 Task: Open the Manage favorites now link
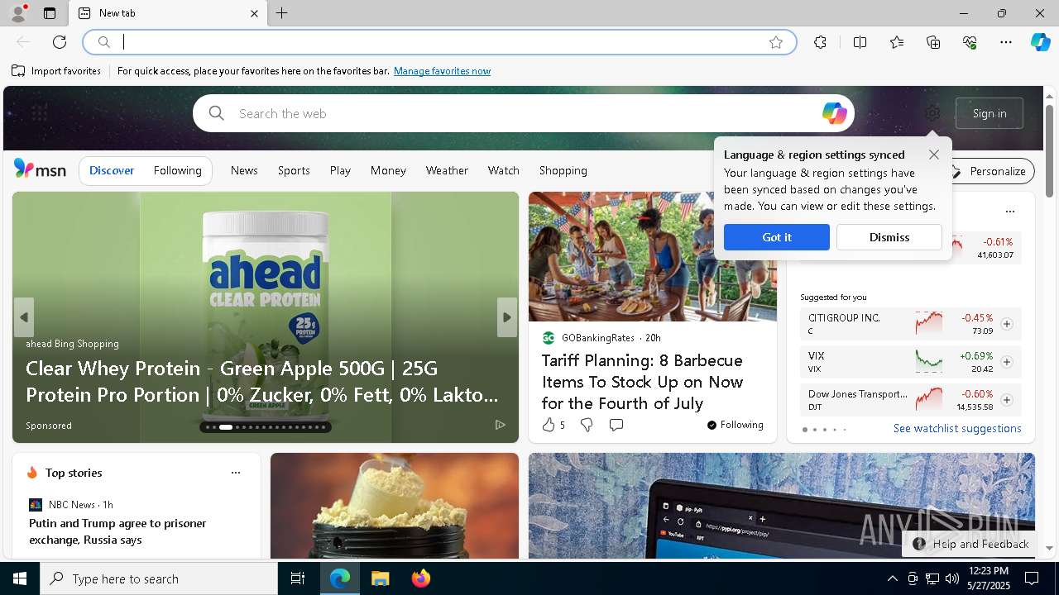(442, 71)
